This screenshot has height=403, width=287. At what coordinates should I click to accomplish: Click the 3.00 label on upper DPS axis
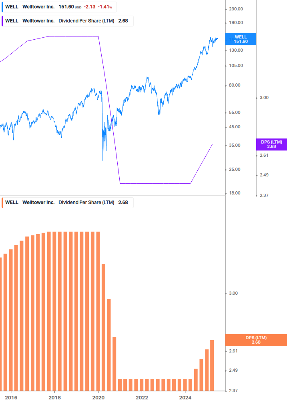(264, 98)
